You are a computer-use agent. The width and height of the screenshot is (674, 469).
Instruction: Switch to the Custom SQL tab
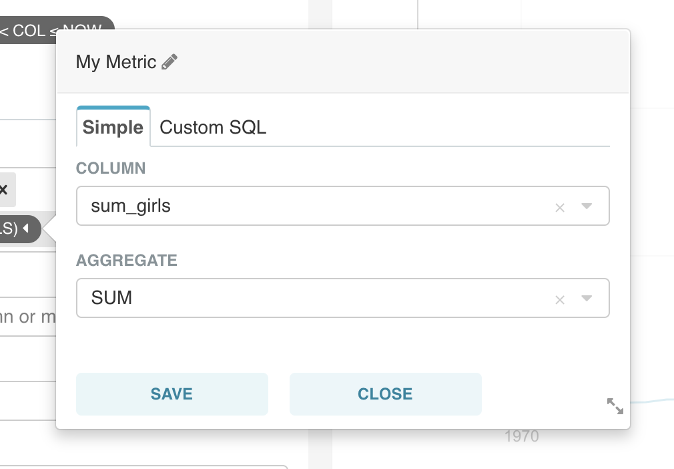213,128
